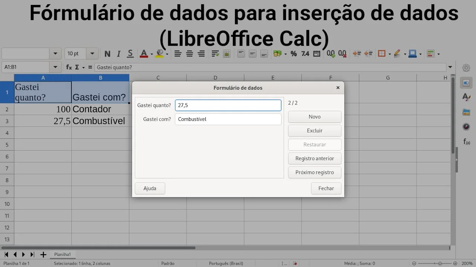Click the blue border color icon
The image size is (476, 267).
(x=412, y=54)
